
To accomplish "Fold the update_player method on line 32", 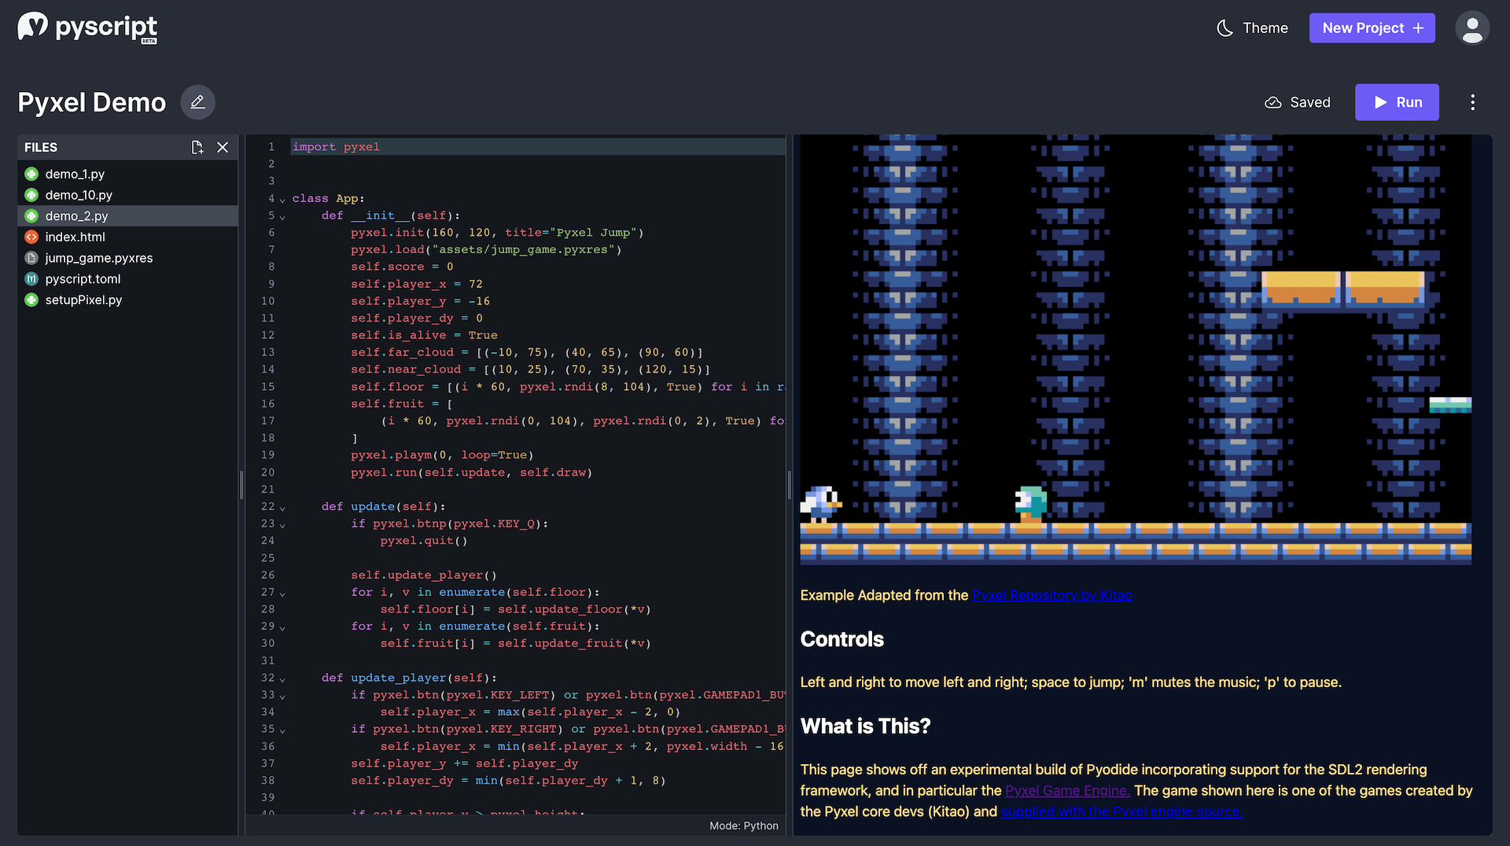I will pyautogui.click(x=282, y=679).
